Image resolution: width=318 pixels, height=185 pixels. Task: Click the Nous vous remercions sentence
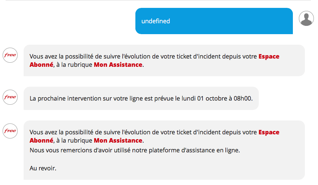coord(135,150)
